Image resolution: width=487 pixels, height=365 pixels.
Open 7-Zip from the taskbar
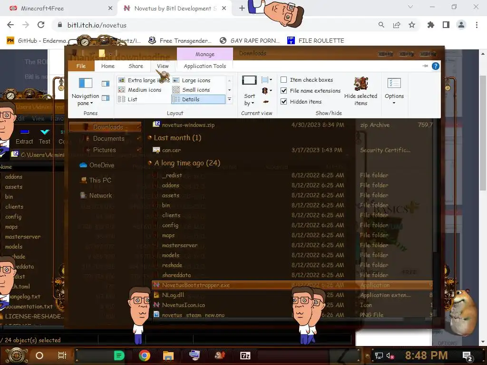pyautogui.click(x=245, y=355)
